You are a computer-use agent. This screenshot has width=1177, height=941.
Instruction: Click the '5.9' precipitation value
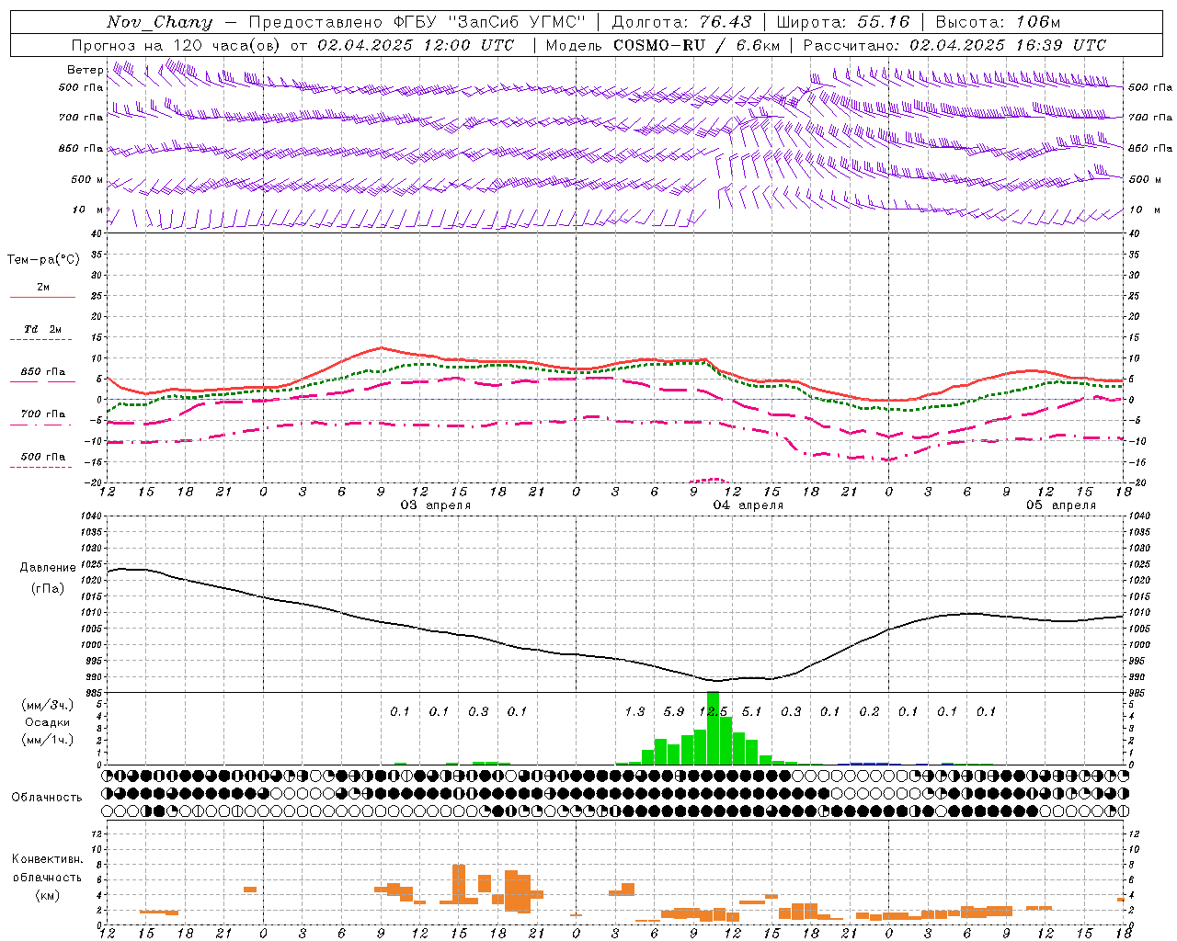[x=674, y=711]
